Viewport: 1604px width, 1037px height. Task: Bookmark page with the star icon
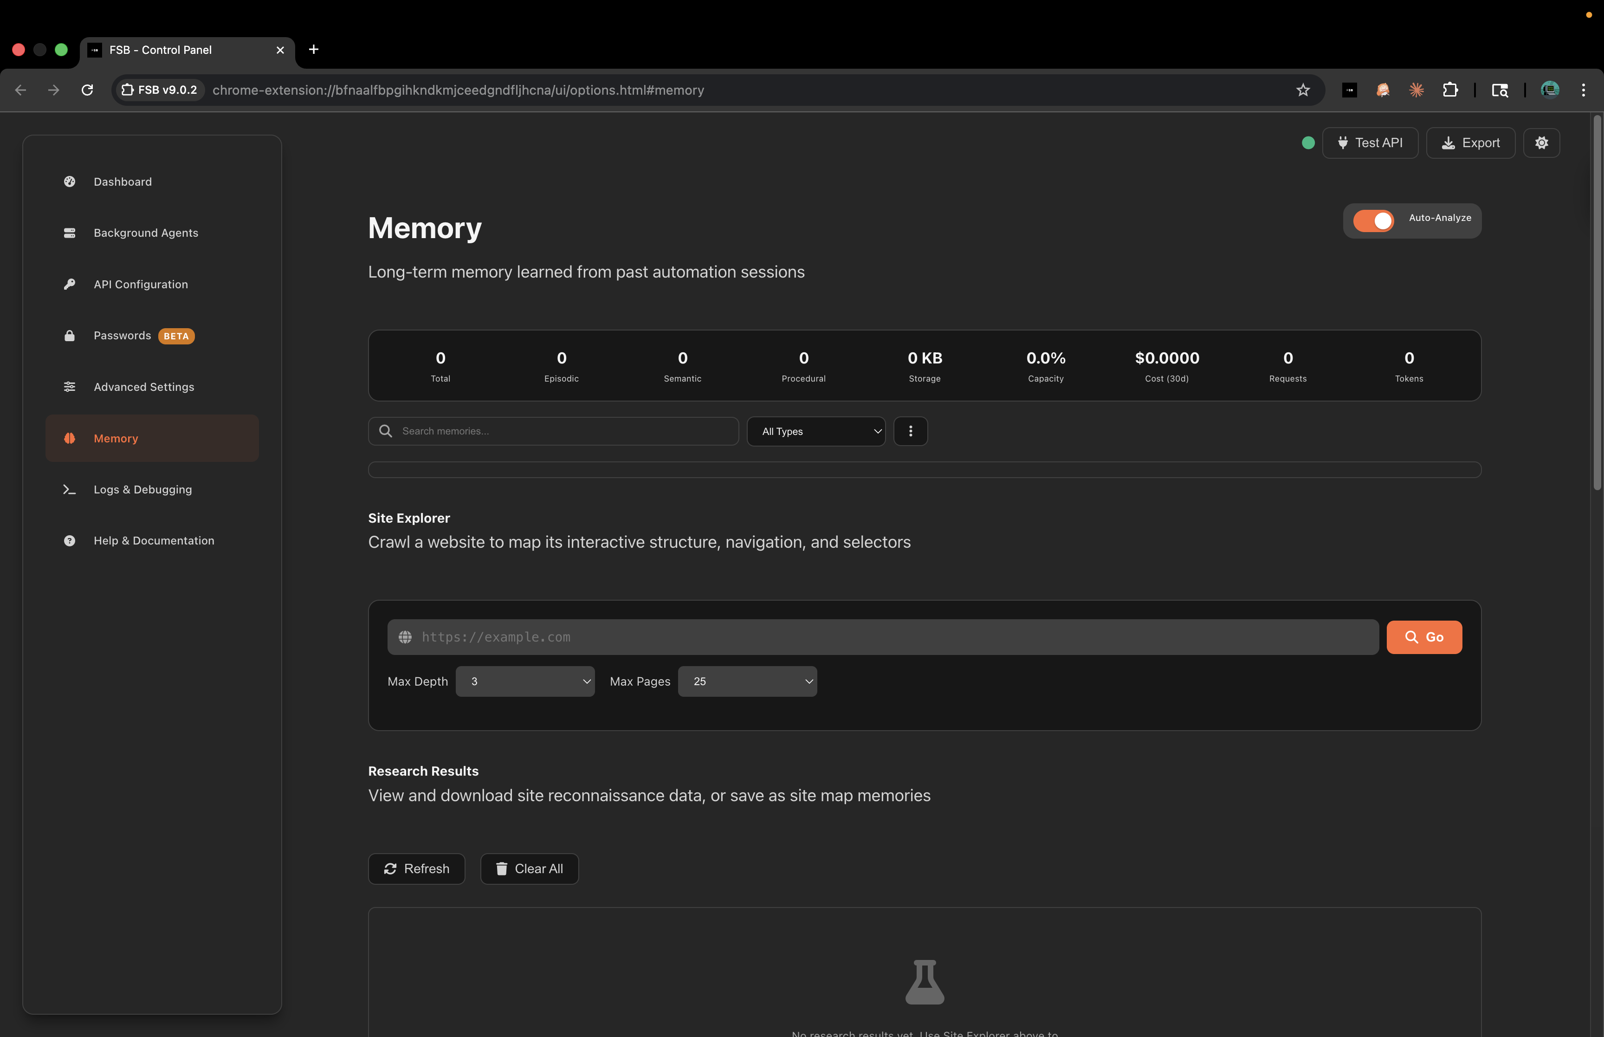click(1303, 90)
